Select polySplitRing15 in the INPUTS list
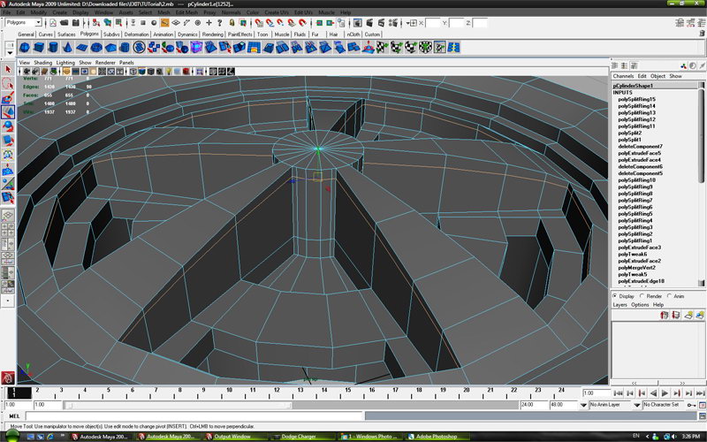 point(636,100)
